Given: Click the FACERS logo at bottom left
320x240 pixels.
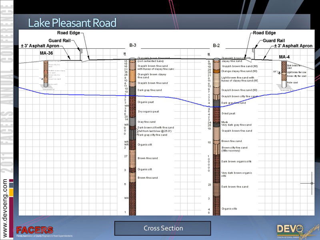Looking at the screenshot, I should [x=34, y=230].
